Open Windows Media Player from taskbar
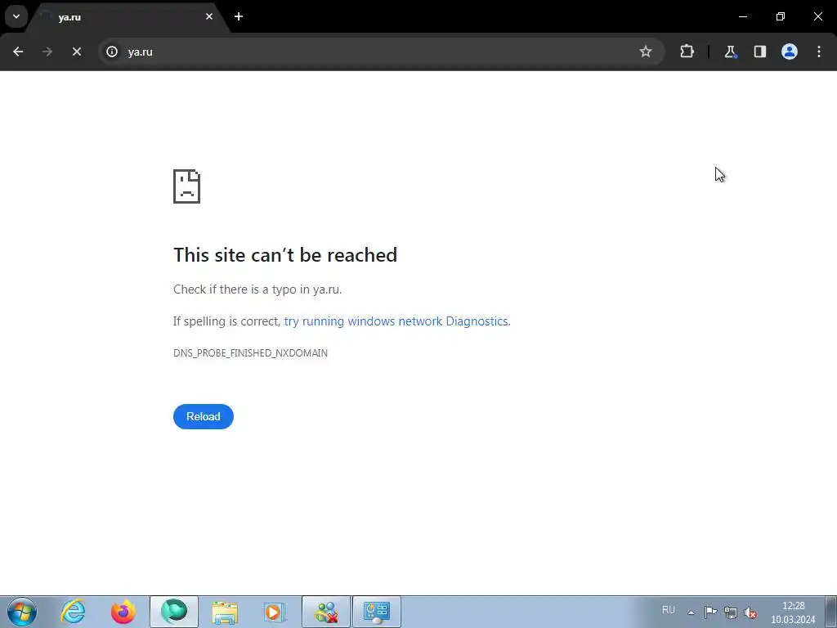Viewport: 837px width, 628px height. pyautogui.click(x=275, y=612)
